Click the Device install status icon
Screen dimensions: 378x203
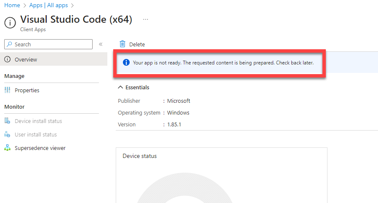(x=7, y=121)
